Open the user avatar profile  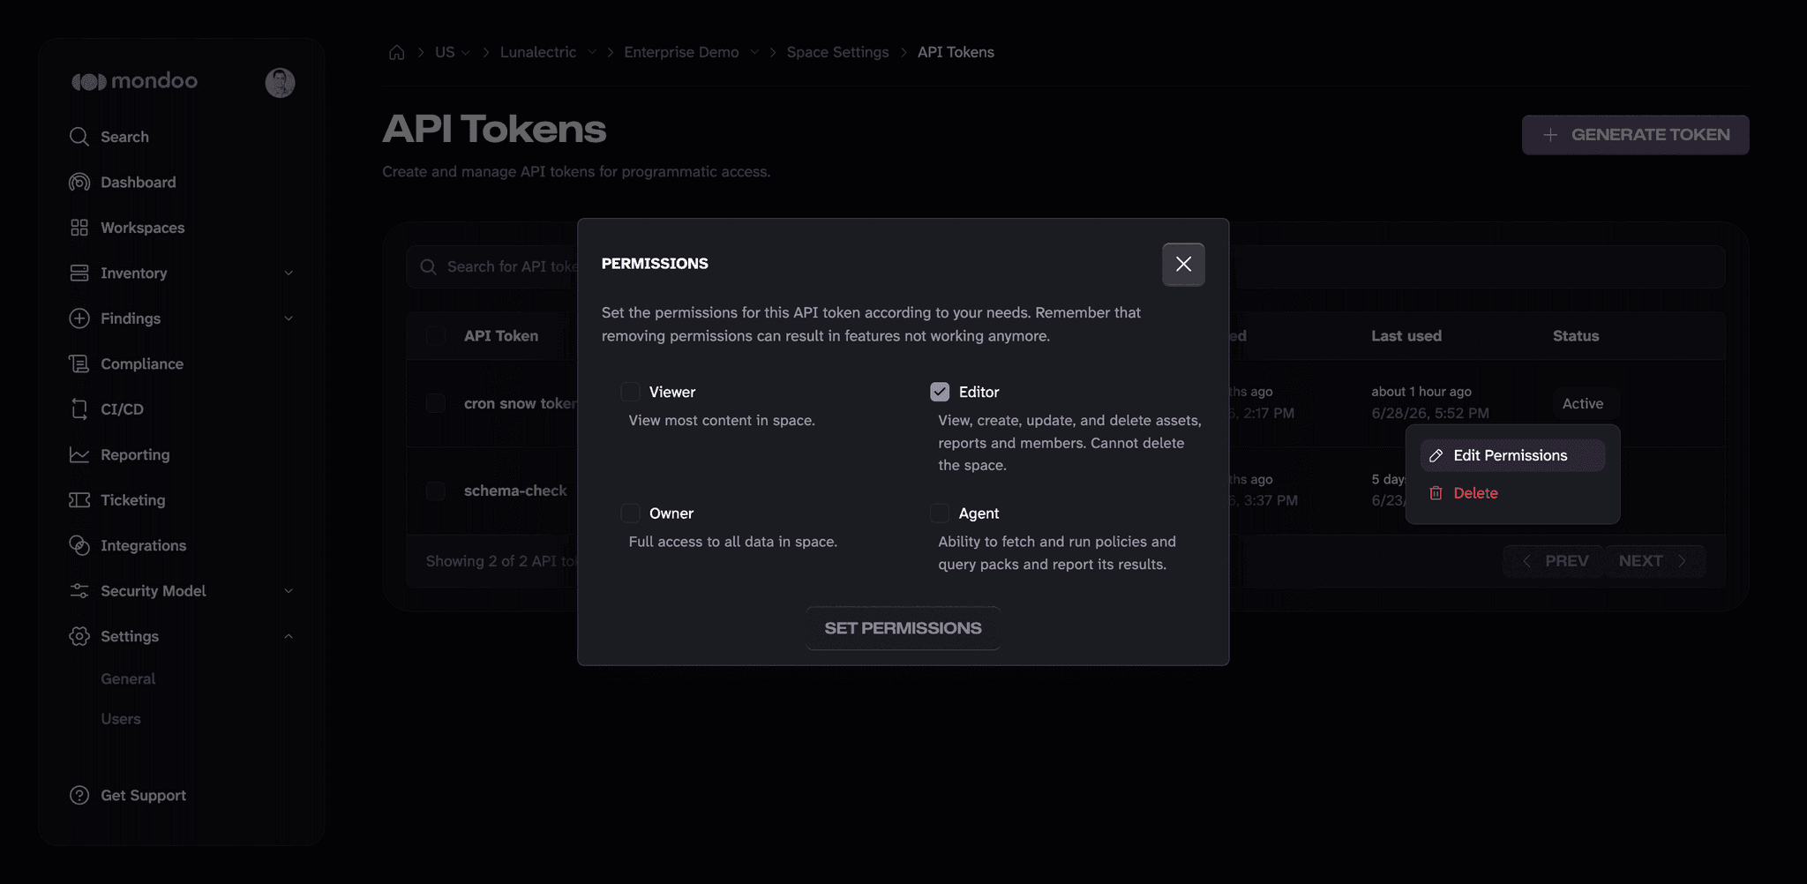pyautogui.click(x=280, y=83)
